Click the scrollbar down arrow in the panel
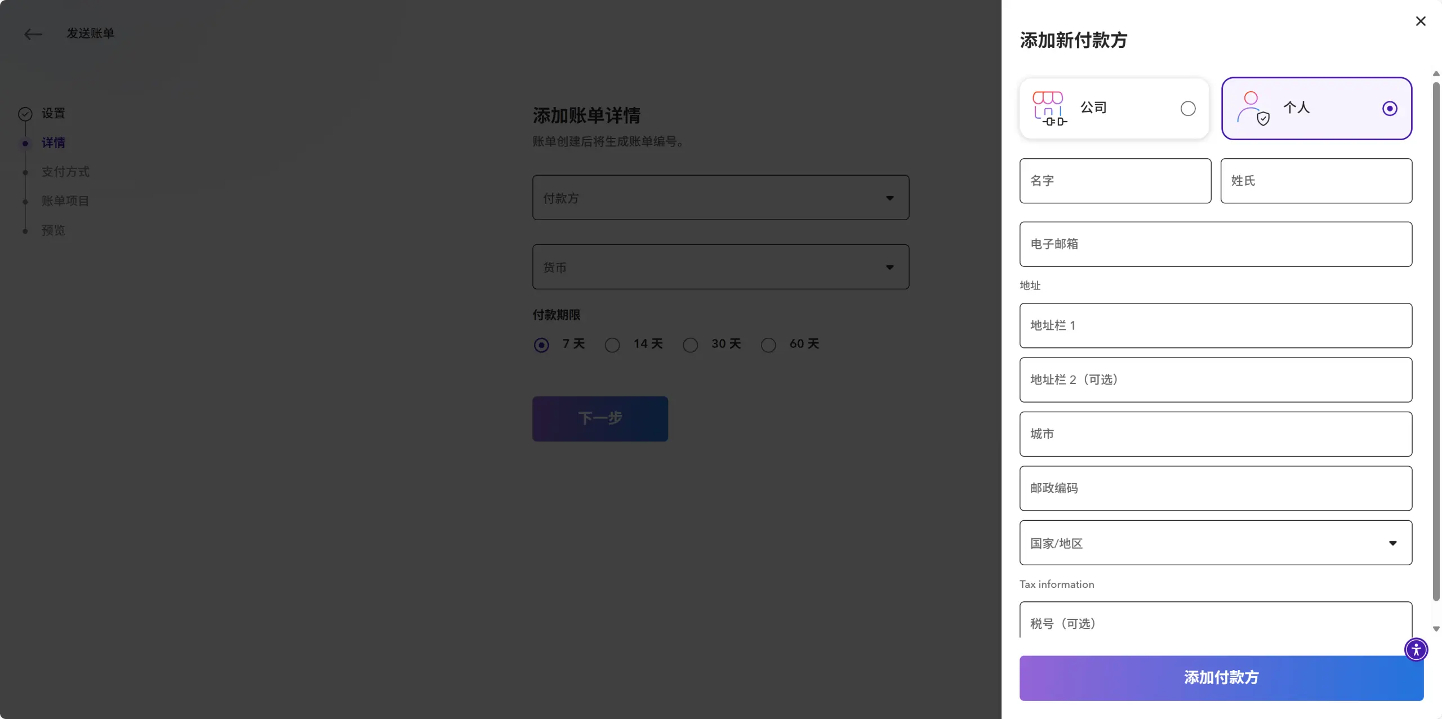This screenshot has width=1442, height=719. (1436, 629)
